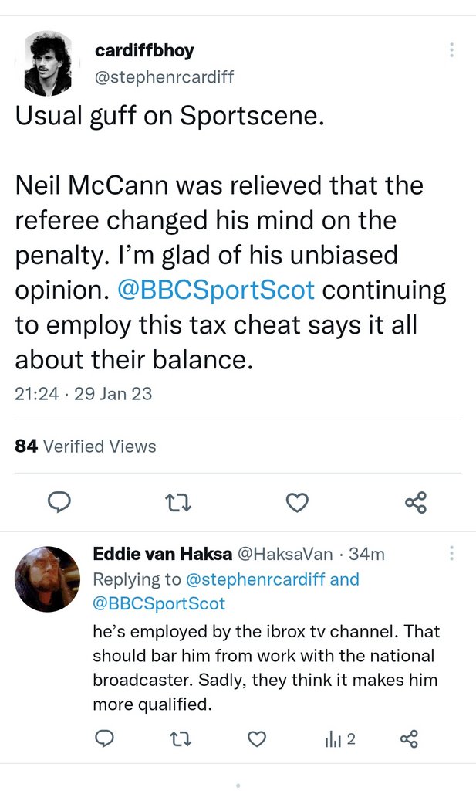View analytics on Eddie van Haksa's reply
The height and width of the screenshot is (791, 476).
(339, 739)
